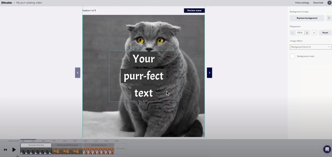Image resolution: width=332 pixels, height=157 pixels.
Task: Select the 'Your purr-fect text' scene
Action: [x=36, y=149]
